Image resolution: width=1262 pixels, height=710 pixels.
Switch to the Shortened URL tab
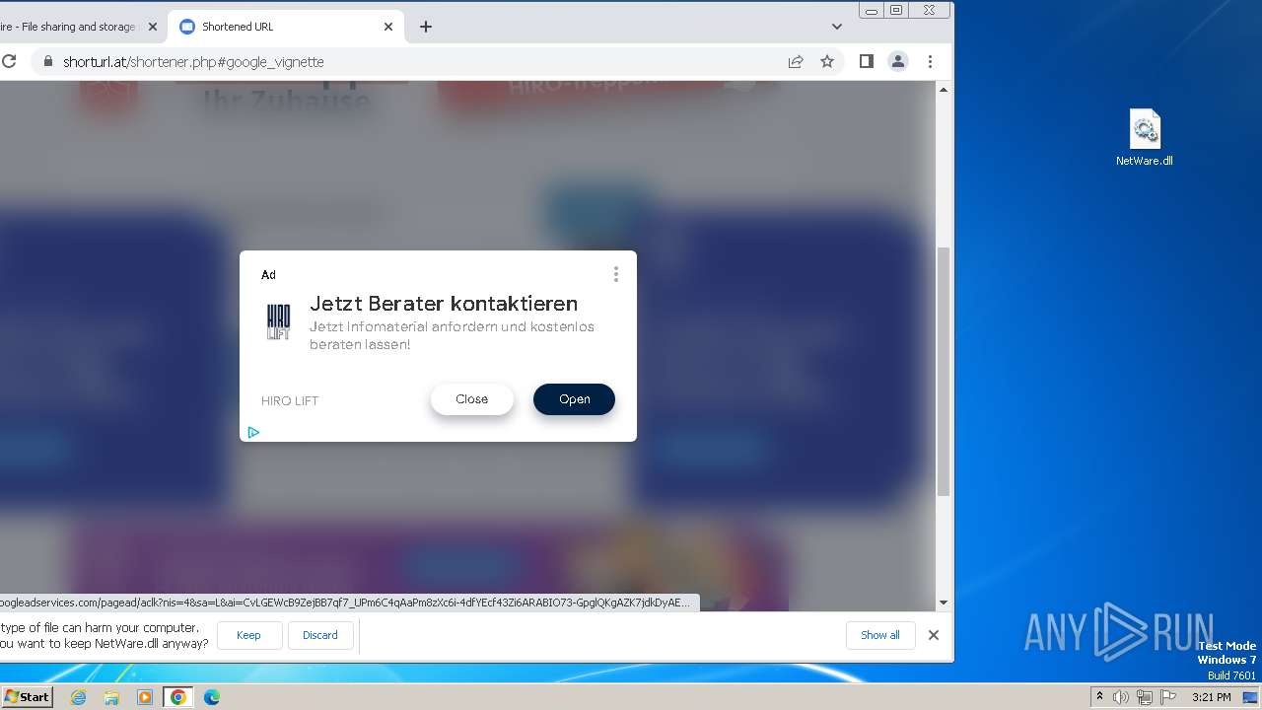(286, 27)
